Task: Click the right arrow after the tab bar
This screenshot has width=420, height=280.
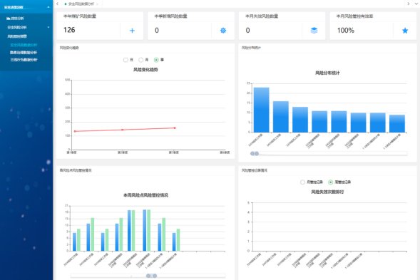Action: coord(408,4)
